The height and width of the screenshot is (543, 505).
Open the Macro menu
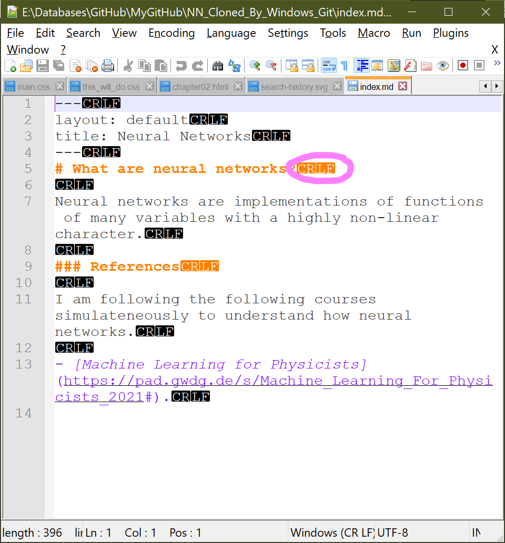click(x=373, y=33)
